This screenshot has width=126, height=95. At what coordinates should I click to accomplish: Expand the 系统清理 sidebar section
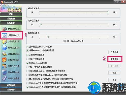pos(11,85)
